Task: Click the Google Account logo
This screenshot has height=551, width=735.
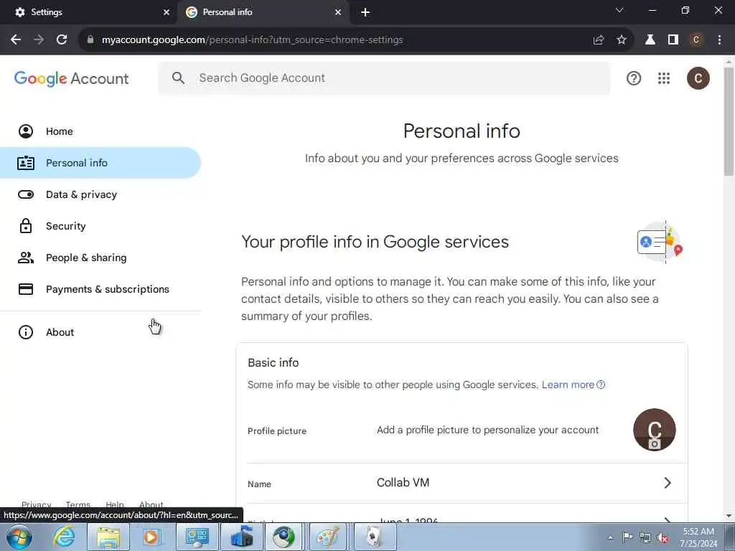Action: (71, 79)
